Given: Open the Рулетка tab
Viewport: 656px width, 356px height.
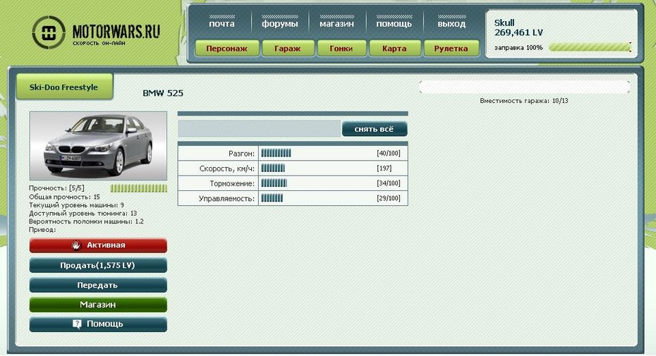Looking at the screenshot, I should [451, 49].
